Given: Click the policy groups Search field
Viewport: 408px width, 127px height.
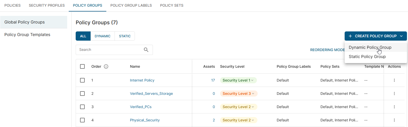Looking at the screenshot, I should point(109,50).
